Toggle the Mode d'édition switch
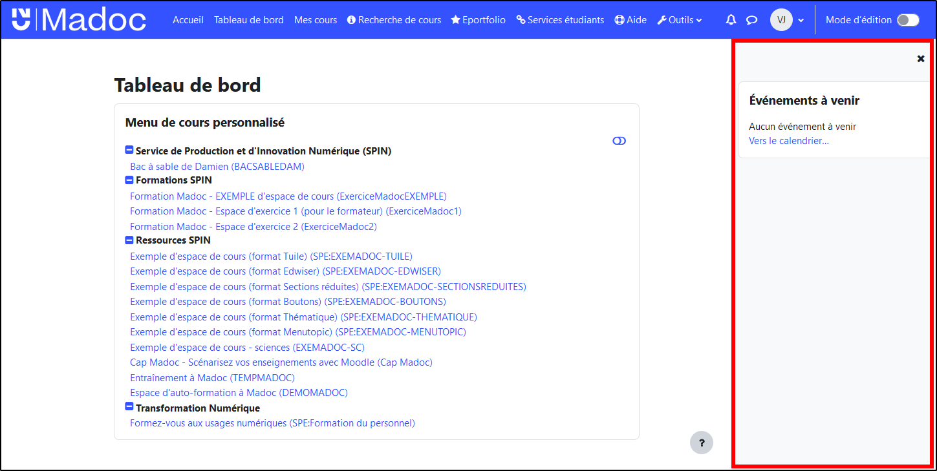The width and height of the screenshot is (937, 471). tap(907, 20)
